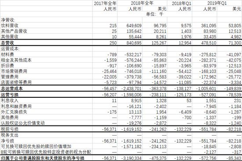242x161 pixels.
Task: Select the 53,805 cell
Action: pyautogui.click(x=235, y=25)
